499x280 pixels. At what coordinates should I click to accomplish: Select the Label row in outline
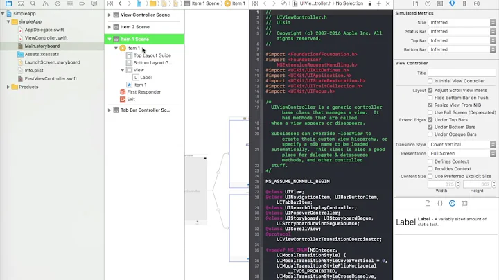146,78
